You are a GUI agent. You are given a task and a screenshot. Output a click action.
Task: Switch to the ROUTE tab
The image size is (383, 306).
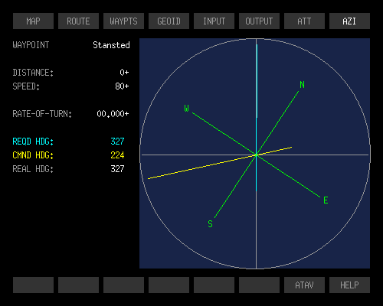coord(78,21)
